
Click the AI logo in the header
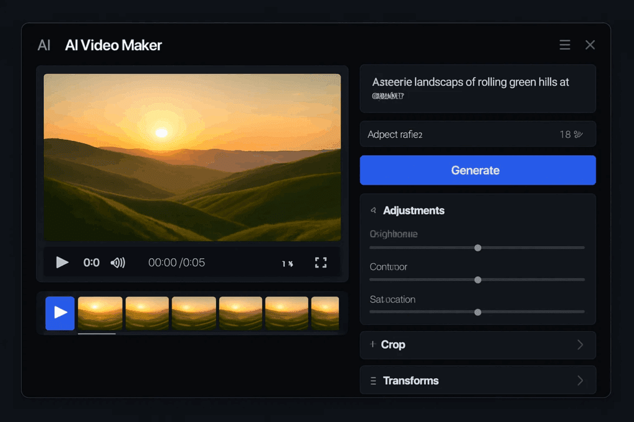coord(43,44)
